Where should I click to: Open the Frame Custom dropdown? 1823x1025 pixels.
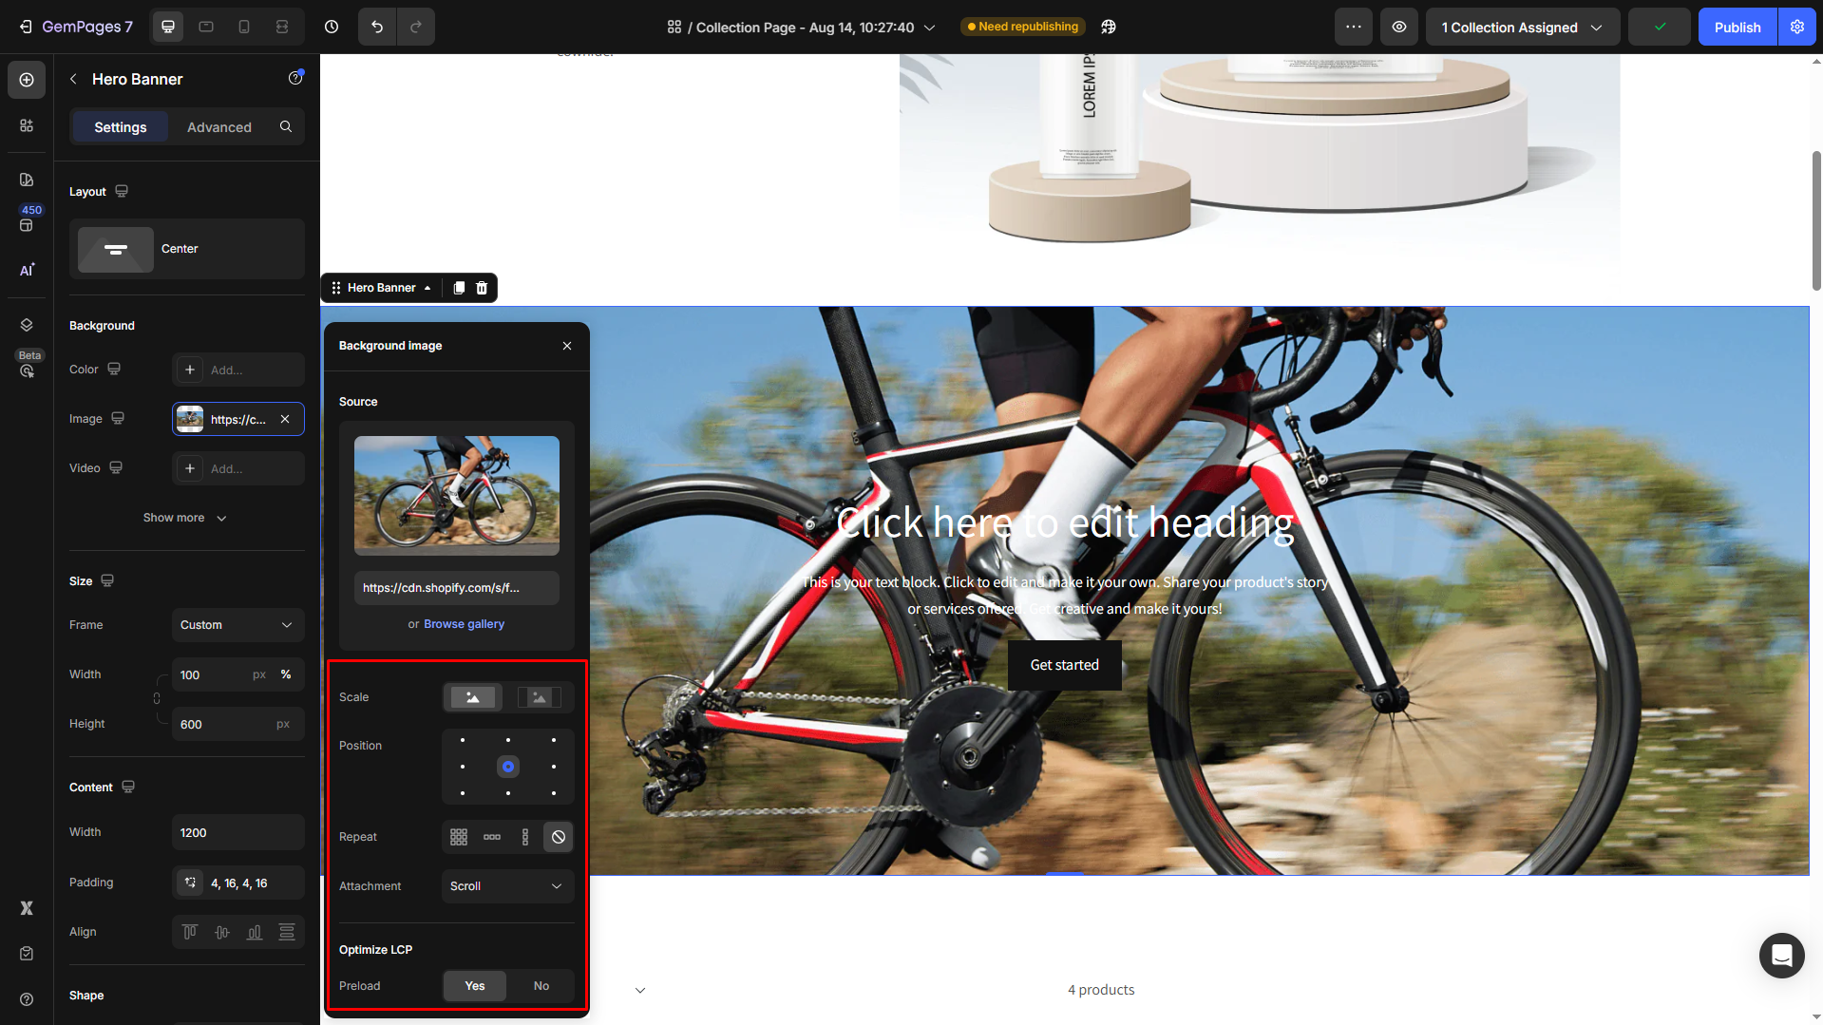[237, 625]
